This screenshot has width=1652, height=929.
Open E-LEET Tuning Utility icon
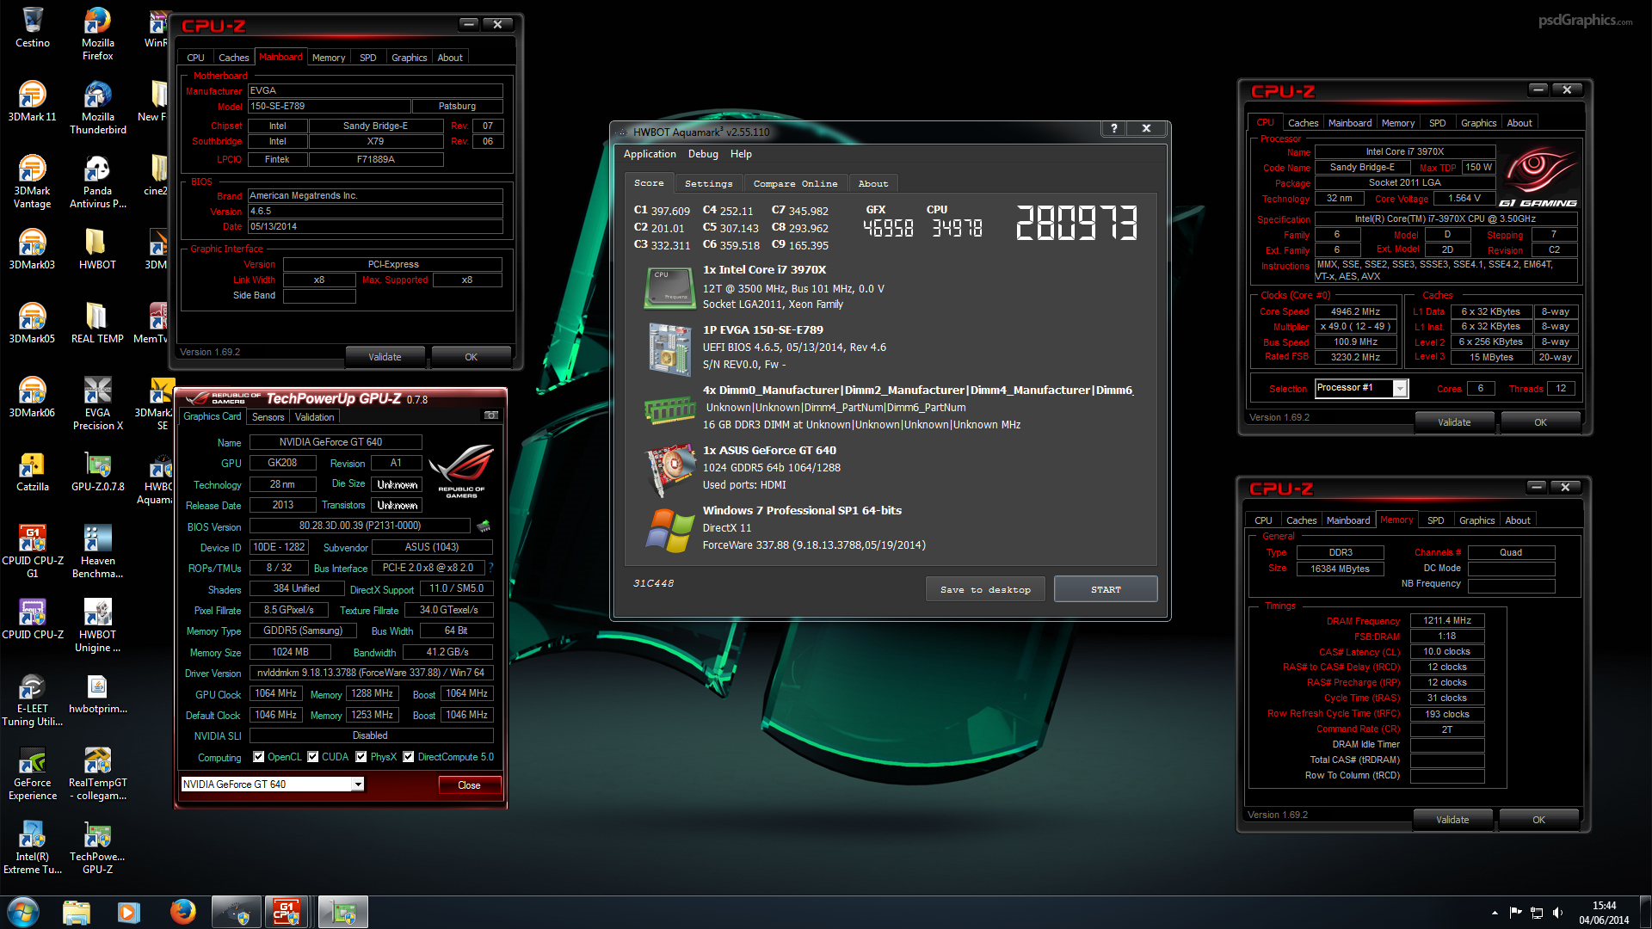coord(33,699)
